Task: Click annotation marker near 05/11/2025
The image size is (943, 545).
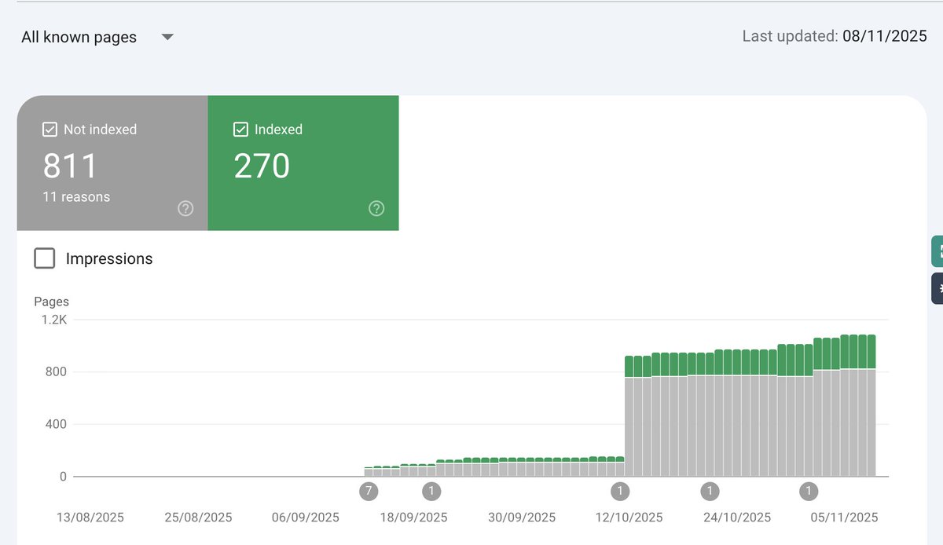Action: pyautogui.click(x=809, y=492)
